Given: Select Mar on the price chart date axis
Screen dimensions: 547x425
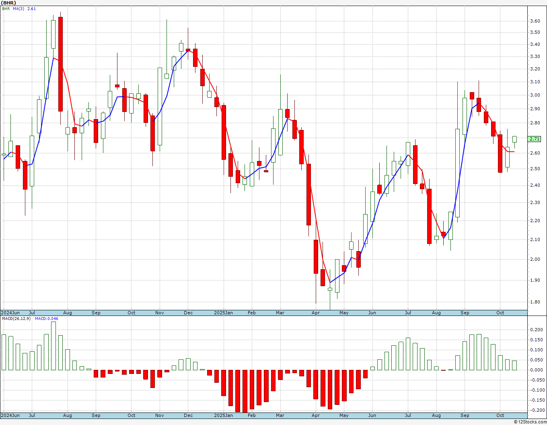Looking at the screenshot, I should click(280, 313).
